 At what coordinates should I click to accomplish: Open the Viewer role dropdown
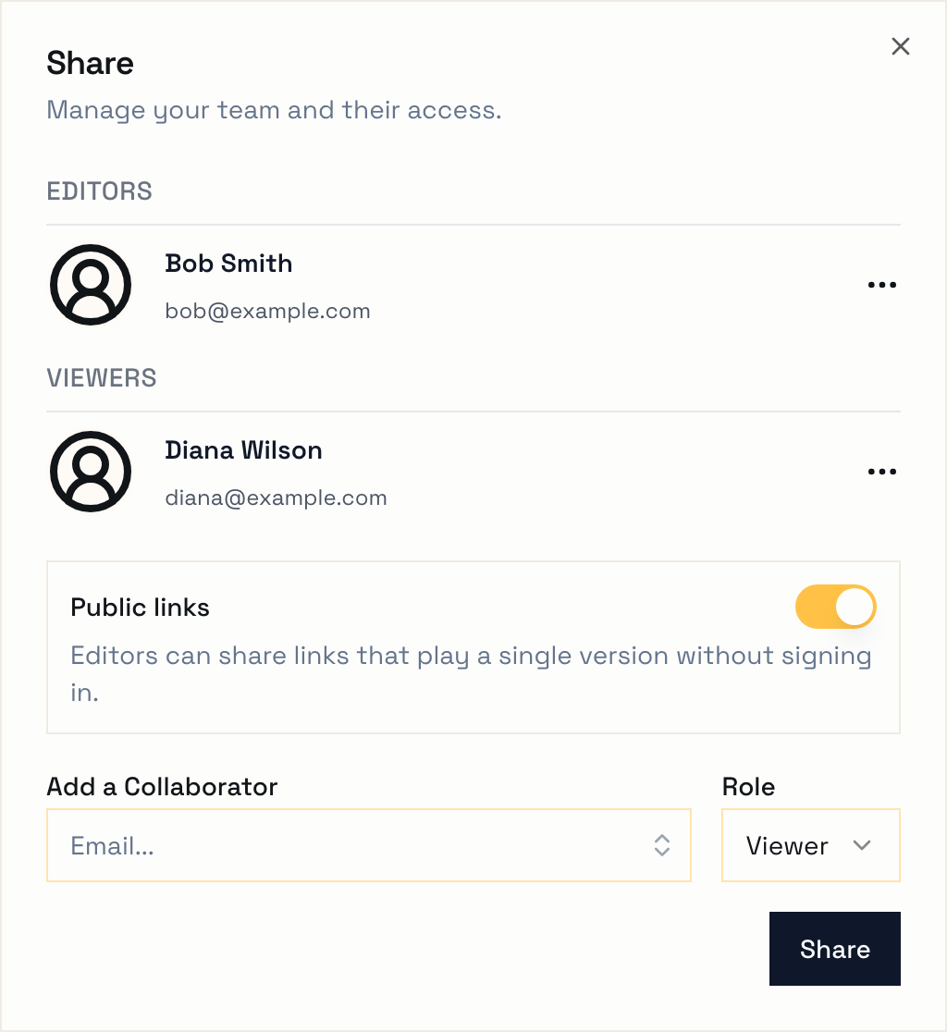811,845
